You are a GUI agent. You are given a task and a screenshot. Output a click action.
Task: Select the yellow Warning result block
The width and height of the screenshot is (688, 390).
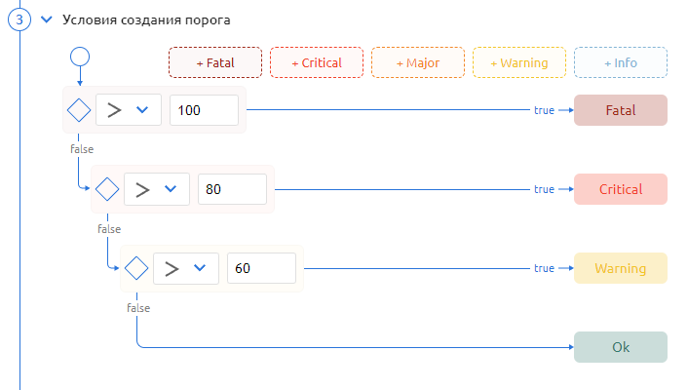click(x=621, y=268)
